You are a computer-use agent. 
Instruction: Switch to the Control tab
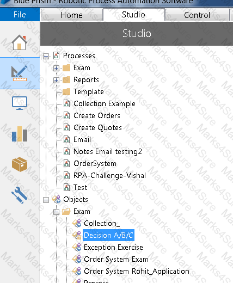point(197,15)
